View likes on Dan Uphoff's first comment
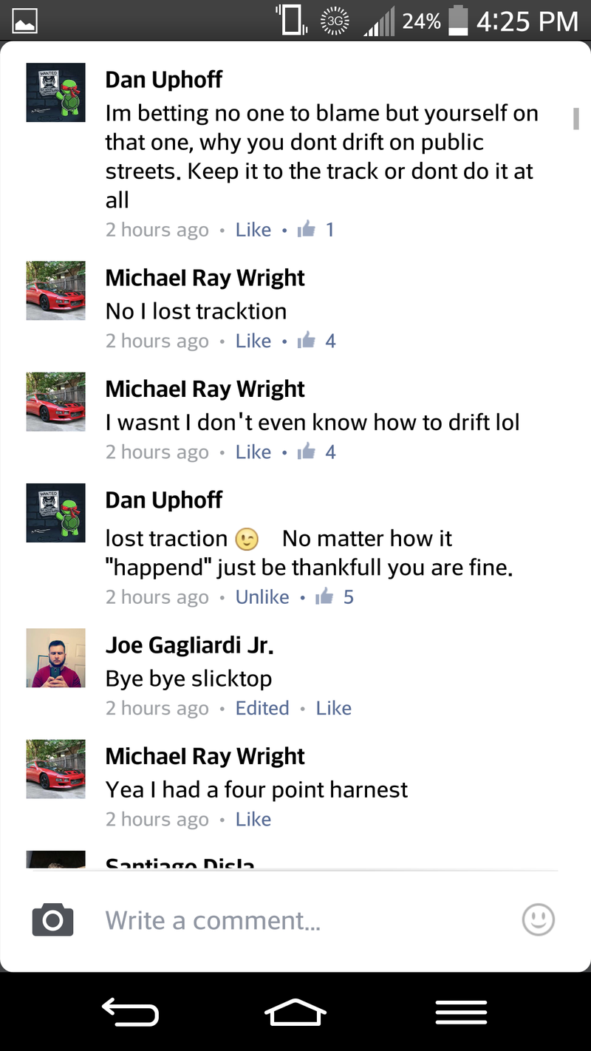This screenshot has height=1051, width=591. click(315, 230)
